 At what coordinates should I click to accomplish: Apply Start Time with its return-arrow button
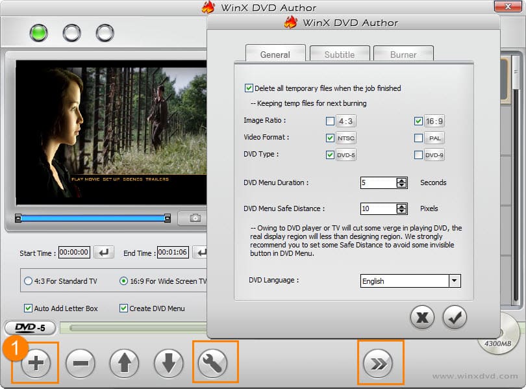coord(104,252)
